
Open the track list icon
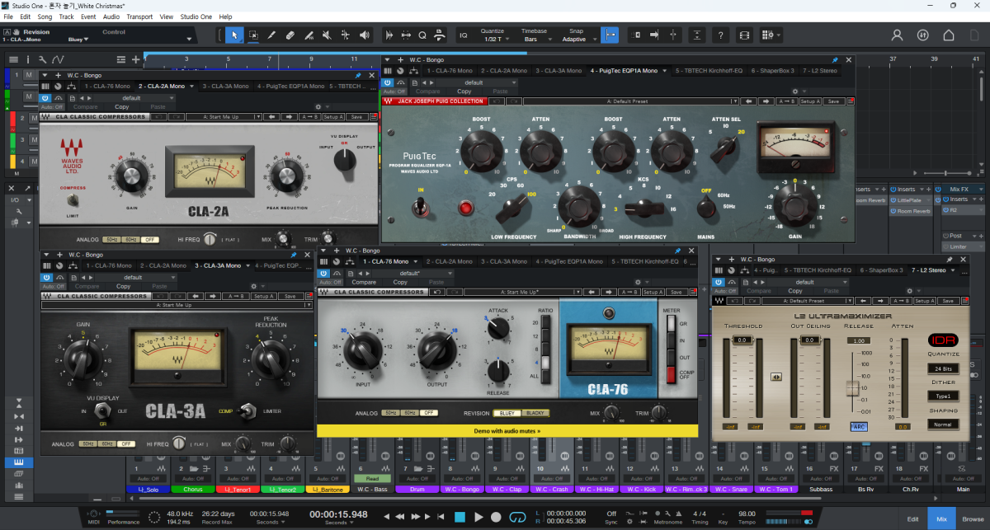tap(13, 60)
